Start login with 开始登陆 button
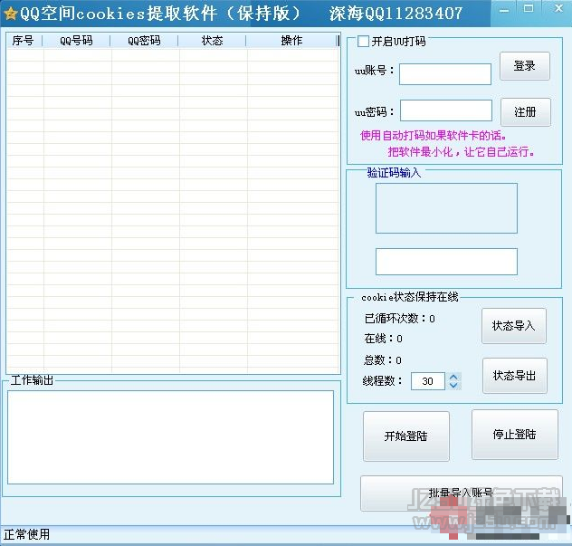The width and height of the screenshot is (572, 546). (x=406, y=436)
